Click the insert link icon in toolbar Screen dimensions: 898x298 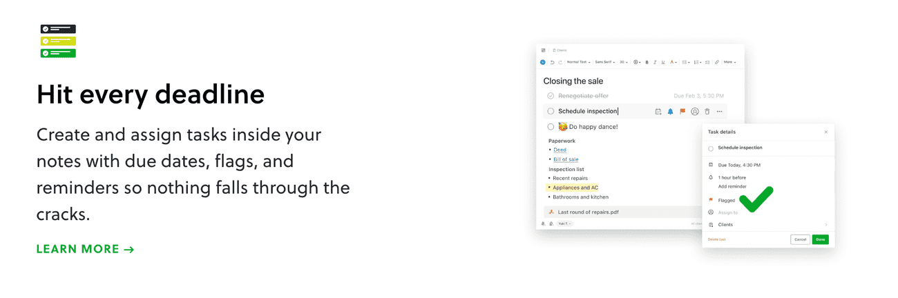coord(716,62)
